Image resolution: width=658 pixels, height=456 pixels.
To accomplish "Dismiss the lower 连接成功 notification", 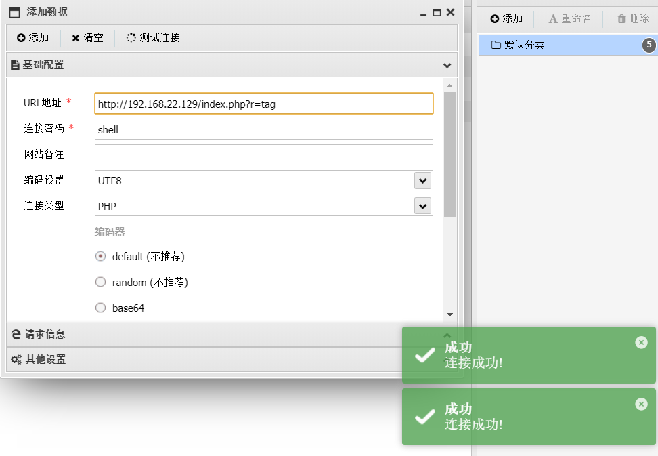I will pyautogui.click(x=641, y=405).
